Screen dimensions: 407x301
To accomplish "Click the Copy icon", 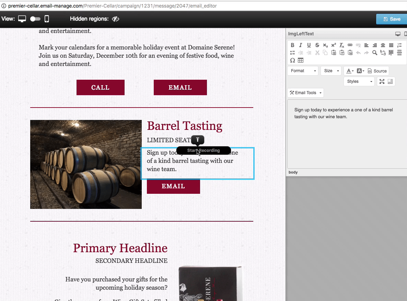I will 325,53.
